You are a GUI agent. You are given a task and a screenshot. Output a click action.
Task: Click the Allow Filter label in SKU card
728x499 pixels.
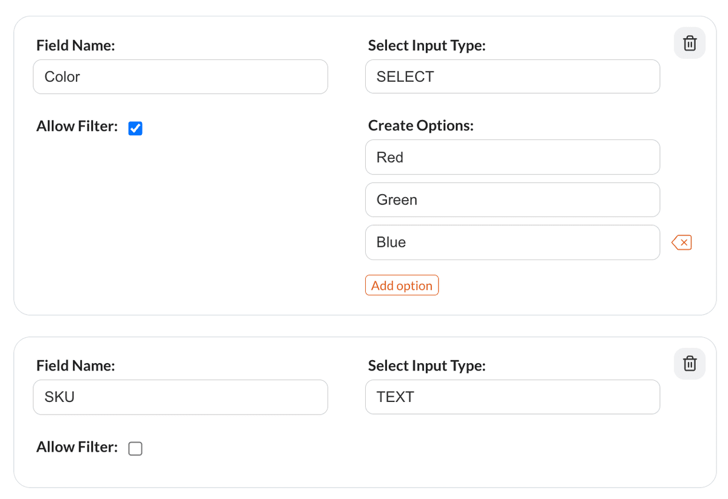76,447
